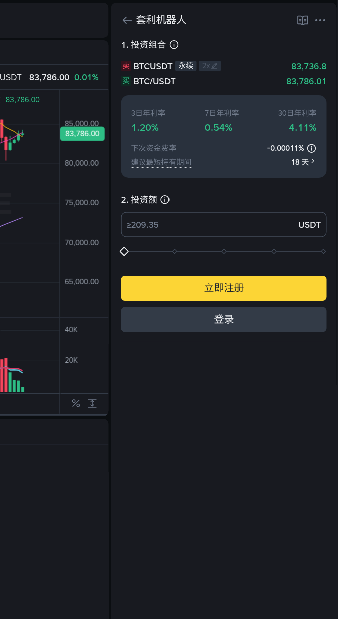Click the 40K volume axis label
338x619 pixels.
pos(71,330)
